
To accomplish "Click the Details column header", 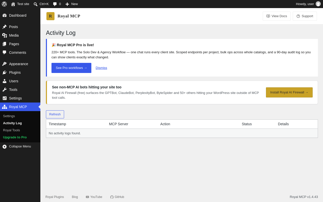I will point(283,124).
